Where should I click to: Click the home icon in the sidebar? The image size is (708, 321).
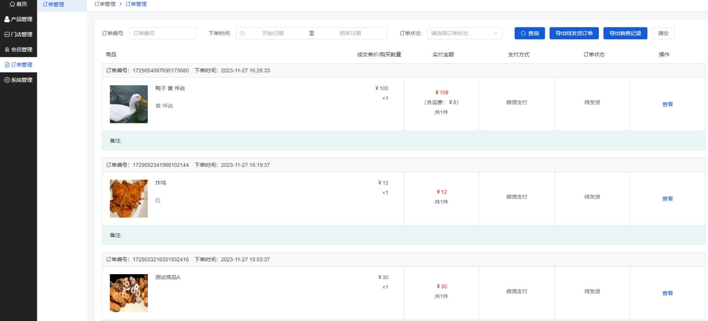[x=12, y=4]
